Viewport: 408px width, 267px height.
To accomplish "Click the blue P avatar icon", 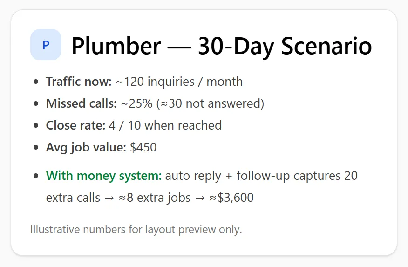I will point(46,45).
